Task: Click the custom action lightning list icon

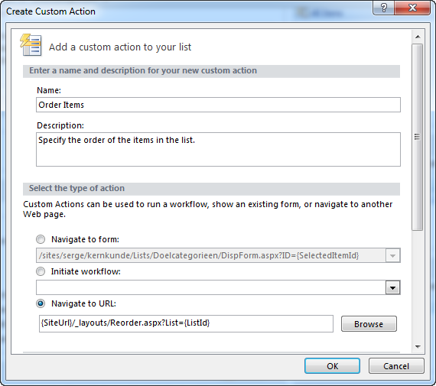Action: [31, 45]
